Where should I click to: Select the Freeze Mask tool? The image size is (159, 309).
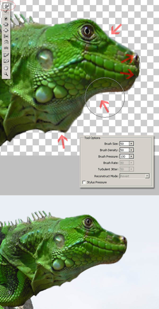click(x=6, y=55)
